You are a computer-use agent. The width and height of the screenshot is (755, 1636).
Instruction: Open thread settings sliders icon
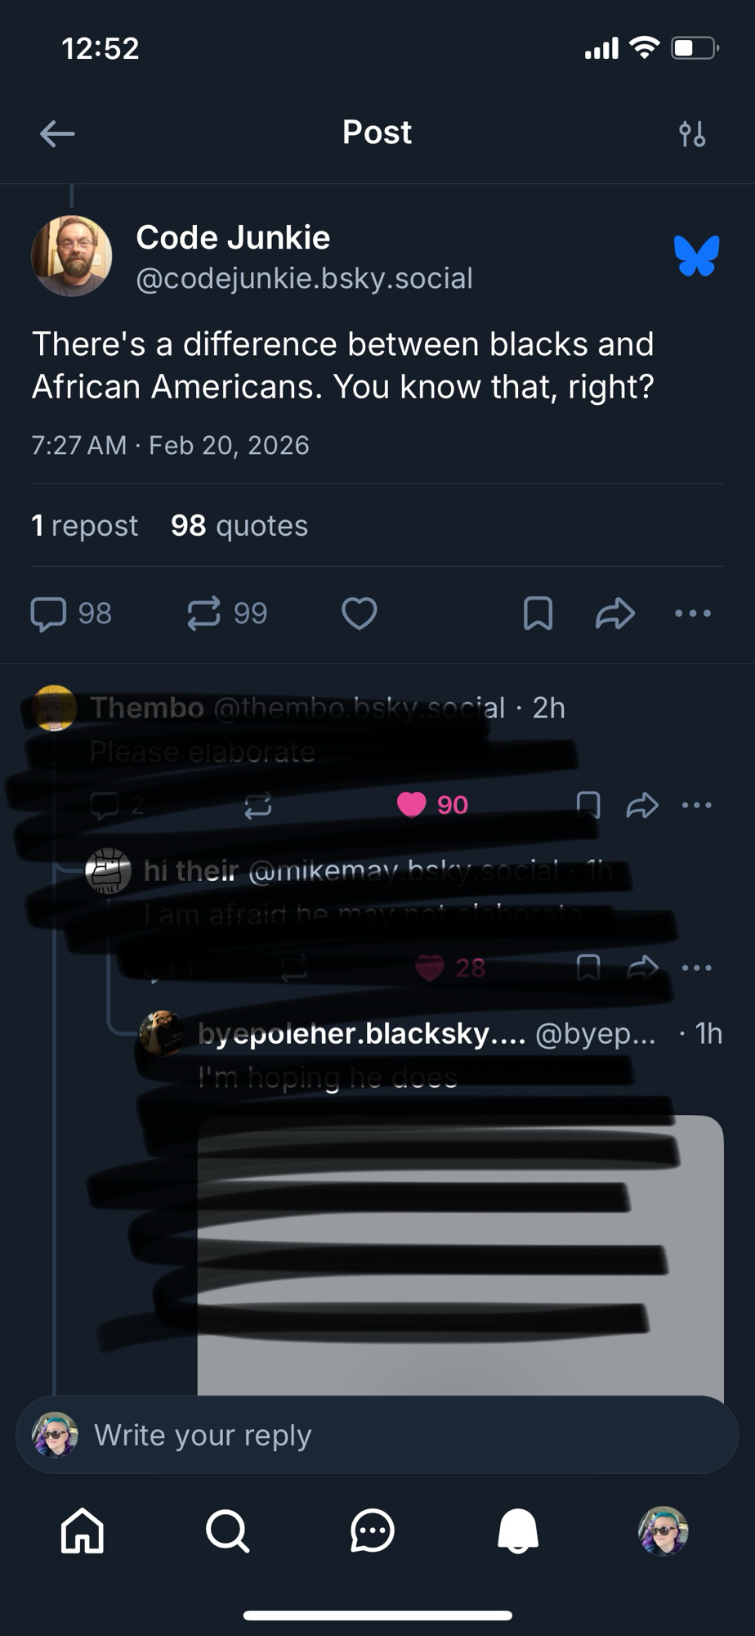tap(692, 133)
